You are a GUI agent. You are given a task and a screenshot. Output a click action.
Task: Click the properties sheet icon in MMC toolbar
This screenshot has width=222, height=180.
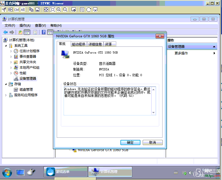click(35, 32)
